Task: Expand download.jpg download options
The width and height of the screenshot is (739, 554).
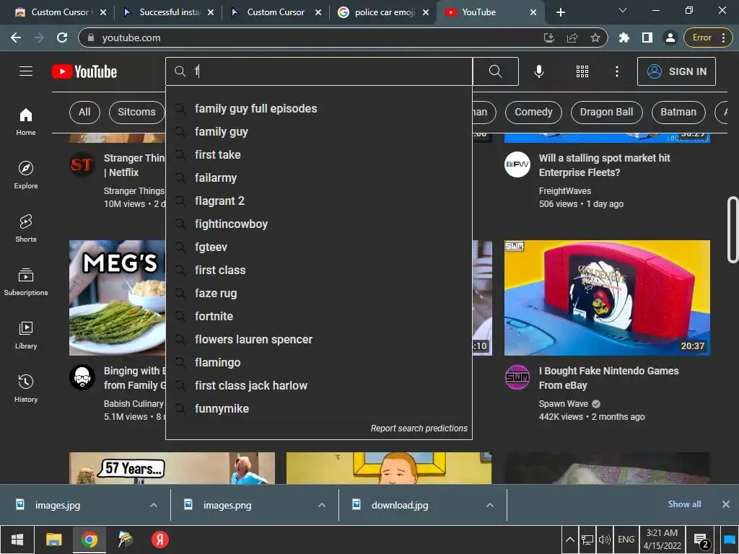Action: click(x=490, y=505)
